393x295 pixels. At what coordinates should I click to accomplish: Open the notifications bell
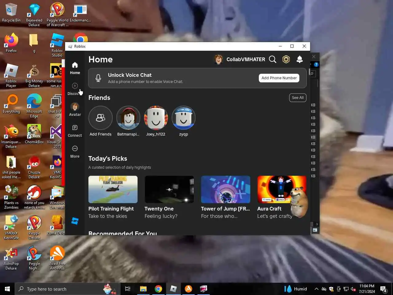300,59
